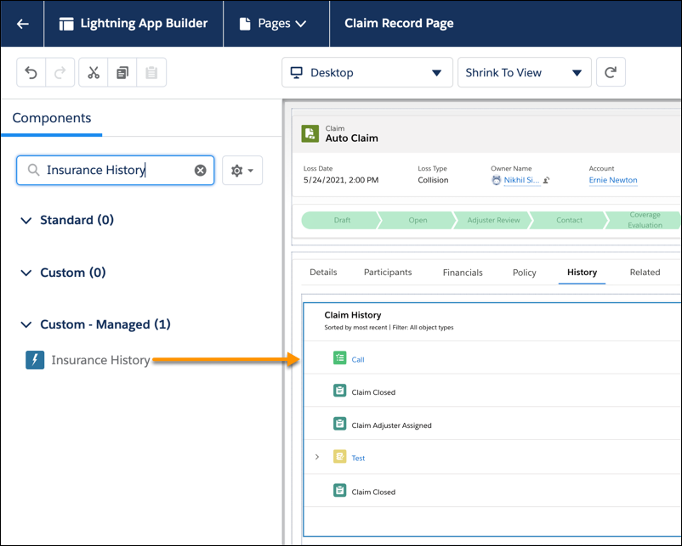Select the Adjuster Review path stage
Screen dimensions: 682x546
[x=493, y=220]
